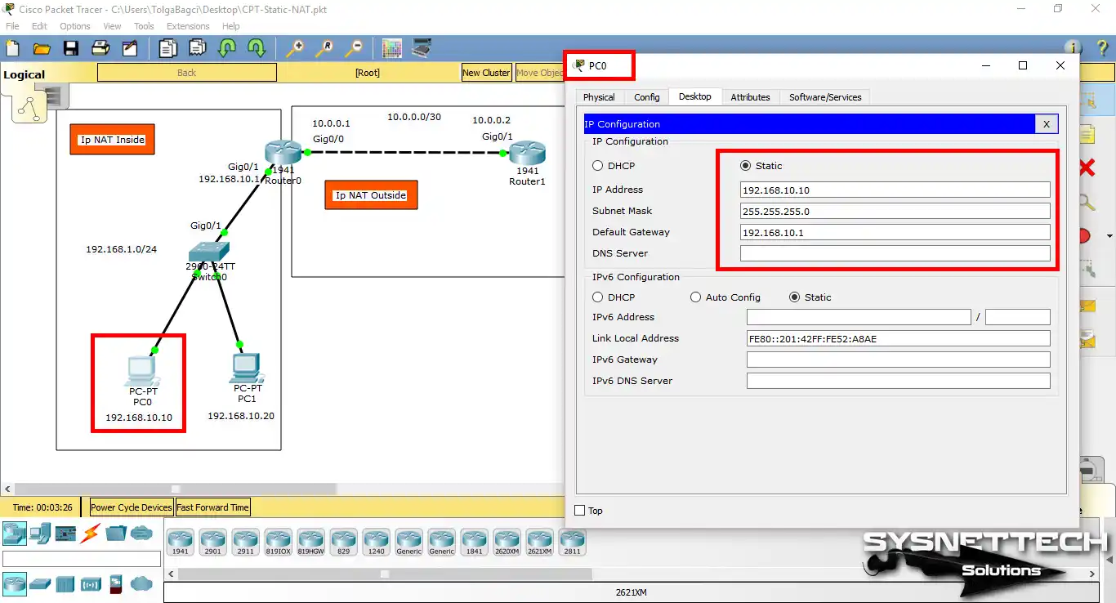
Task: Click the Fast Forward Time button
Action: click(212, 507)
